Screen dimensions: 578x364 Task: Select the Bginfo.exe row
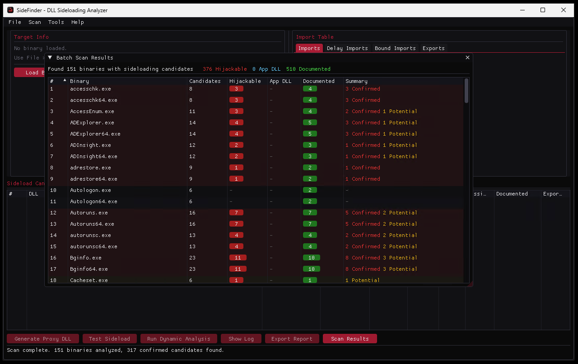[256, 258]
